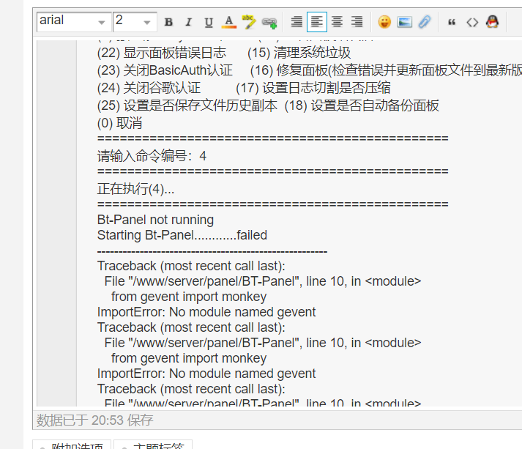522x449 pixels.
Task: Click the option '(24) 关闭谷歌认证'
Action: 149,88
